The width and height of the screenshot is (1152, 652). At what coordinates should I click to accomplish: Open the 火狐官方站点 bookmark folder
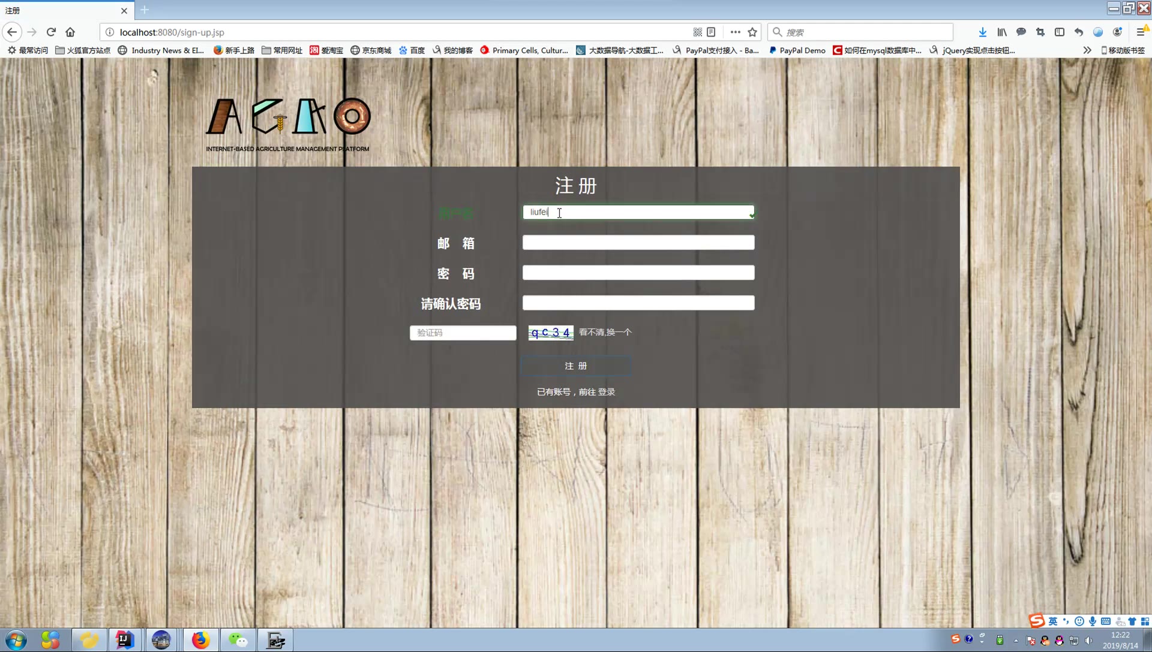(83, 50)
